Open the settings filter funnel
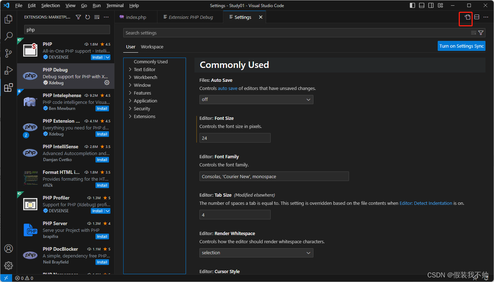 point(481,33)
